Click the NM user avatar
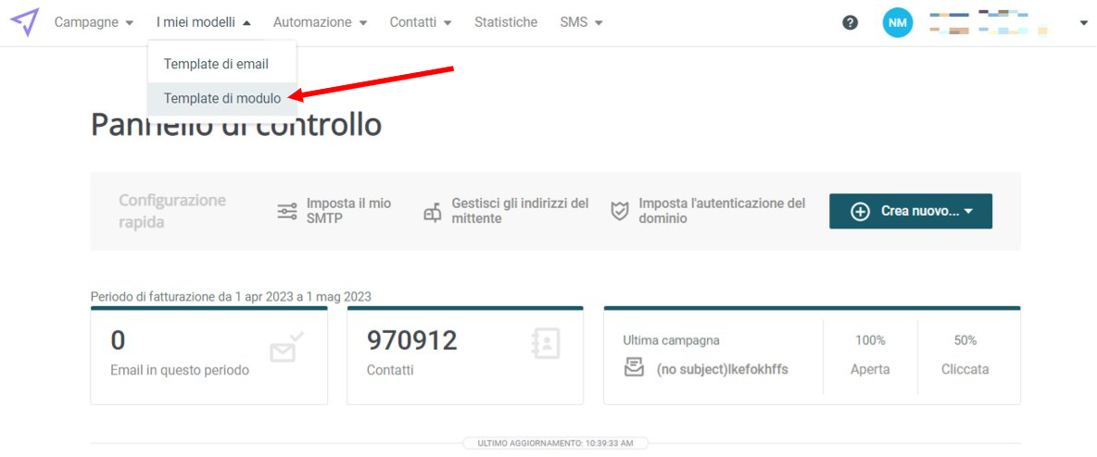Image resolution: width=1097 pixels, height=457 pixels. tap(898, 22)
